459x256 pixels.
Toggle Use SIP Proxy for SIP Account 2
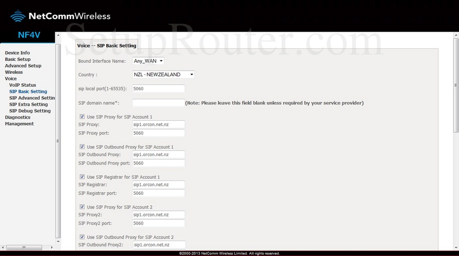click(82, 207)
